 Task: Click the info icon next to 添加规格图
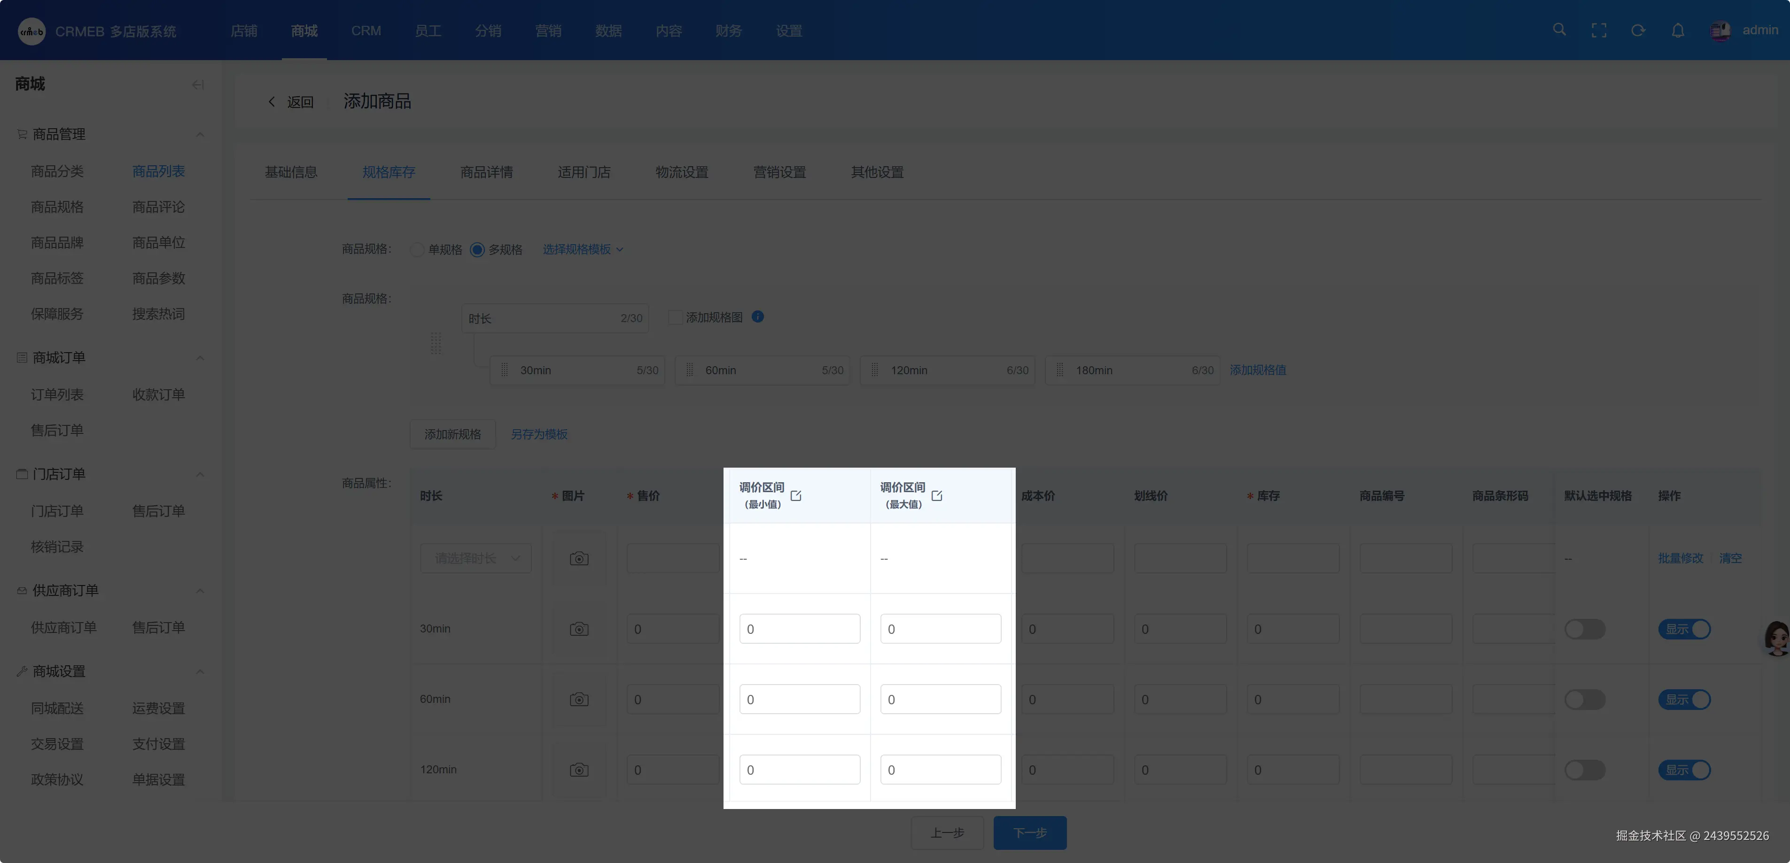tap(757, 316)
